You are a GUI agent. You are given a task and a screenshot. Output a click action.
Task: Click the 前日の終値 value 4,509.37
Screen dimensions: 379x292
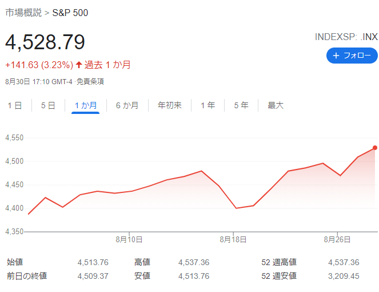[93, 277]
